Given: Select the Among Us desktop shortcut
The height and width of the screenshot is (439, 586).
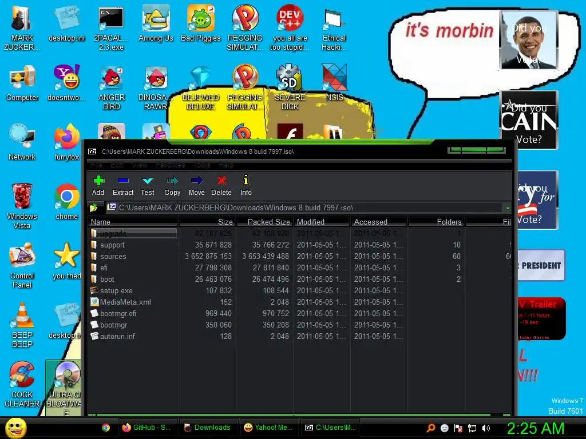Looking at the screenshot, I should [156, 24].
